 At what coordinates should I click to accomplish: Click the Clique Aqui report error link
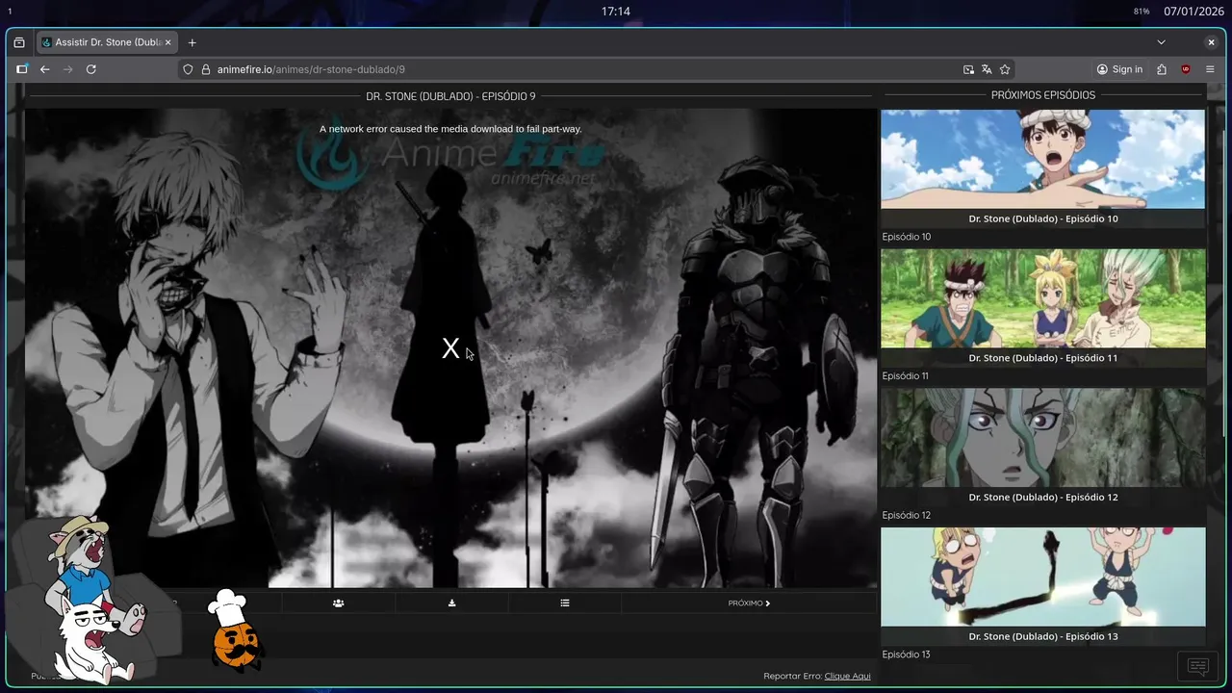(x=847, y=676)
